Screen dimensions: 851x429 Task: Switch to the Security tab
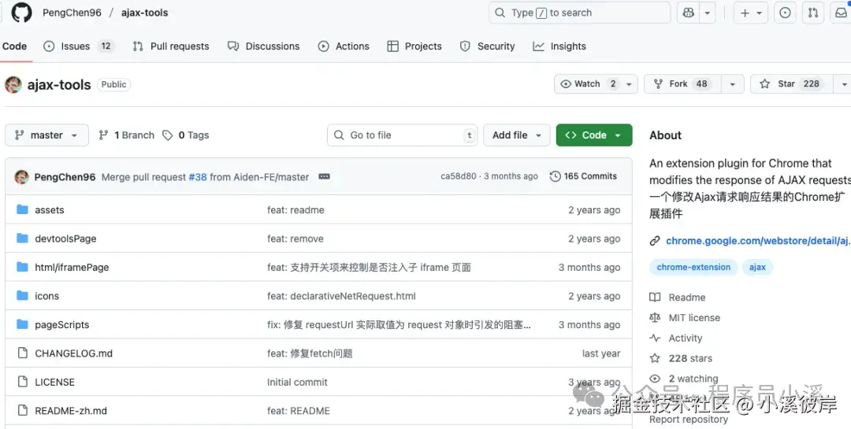point(487,46)
